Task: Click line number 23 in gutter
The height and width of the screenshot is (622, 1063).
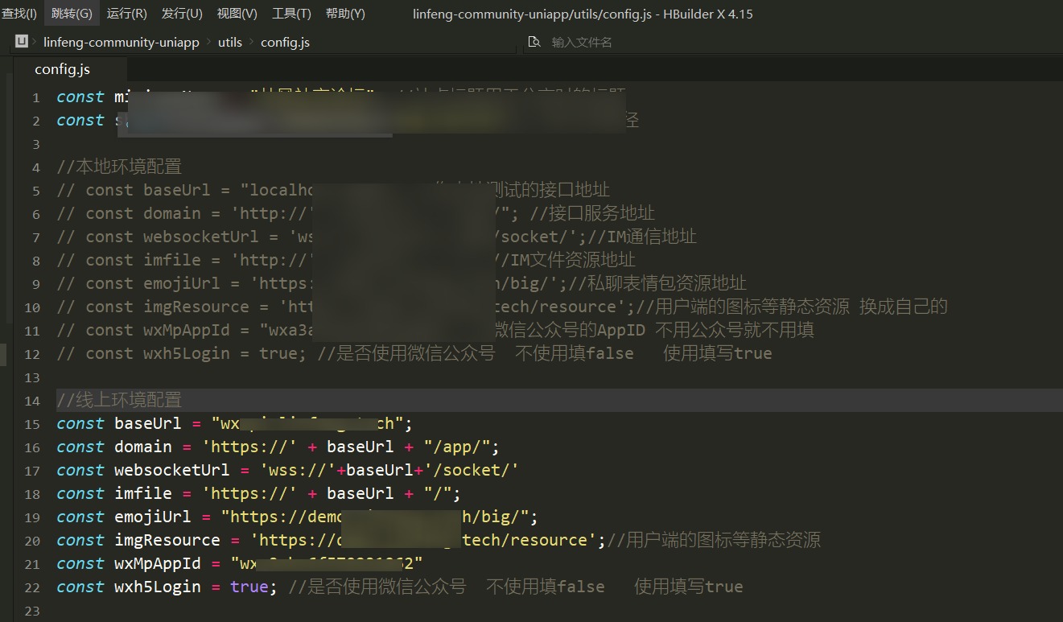Action: 32,611
